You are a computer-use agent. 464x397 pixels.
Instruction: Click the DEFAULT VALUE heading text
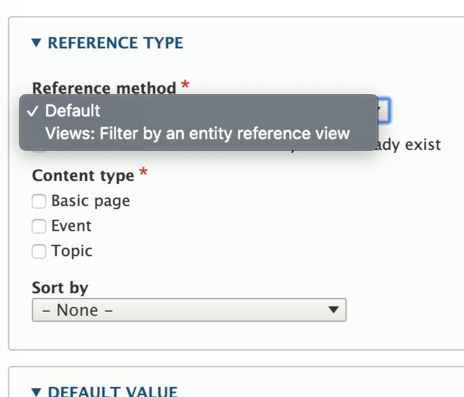[113, 392]
